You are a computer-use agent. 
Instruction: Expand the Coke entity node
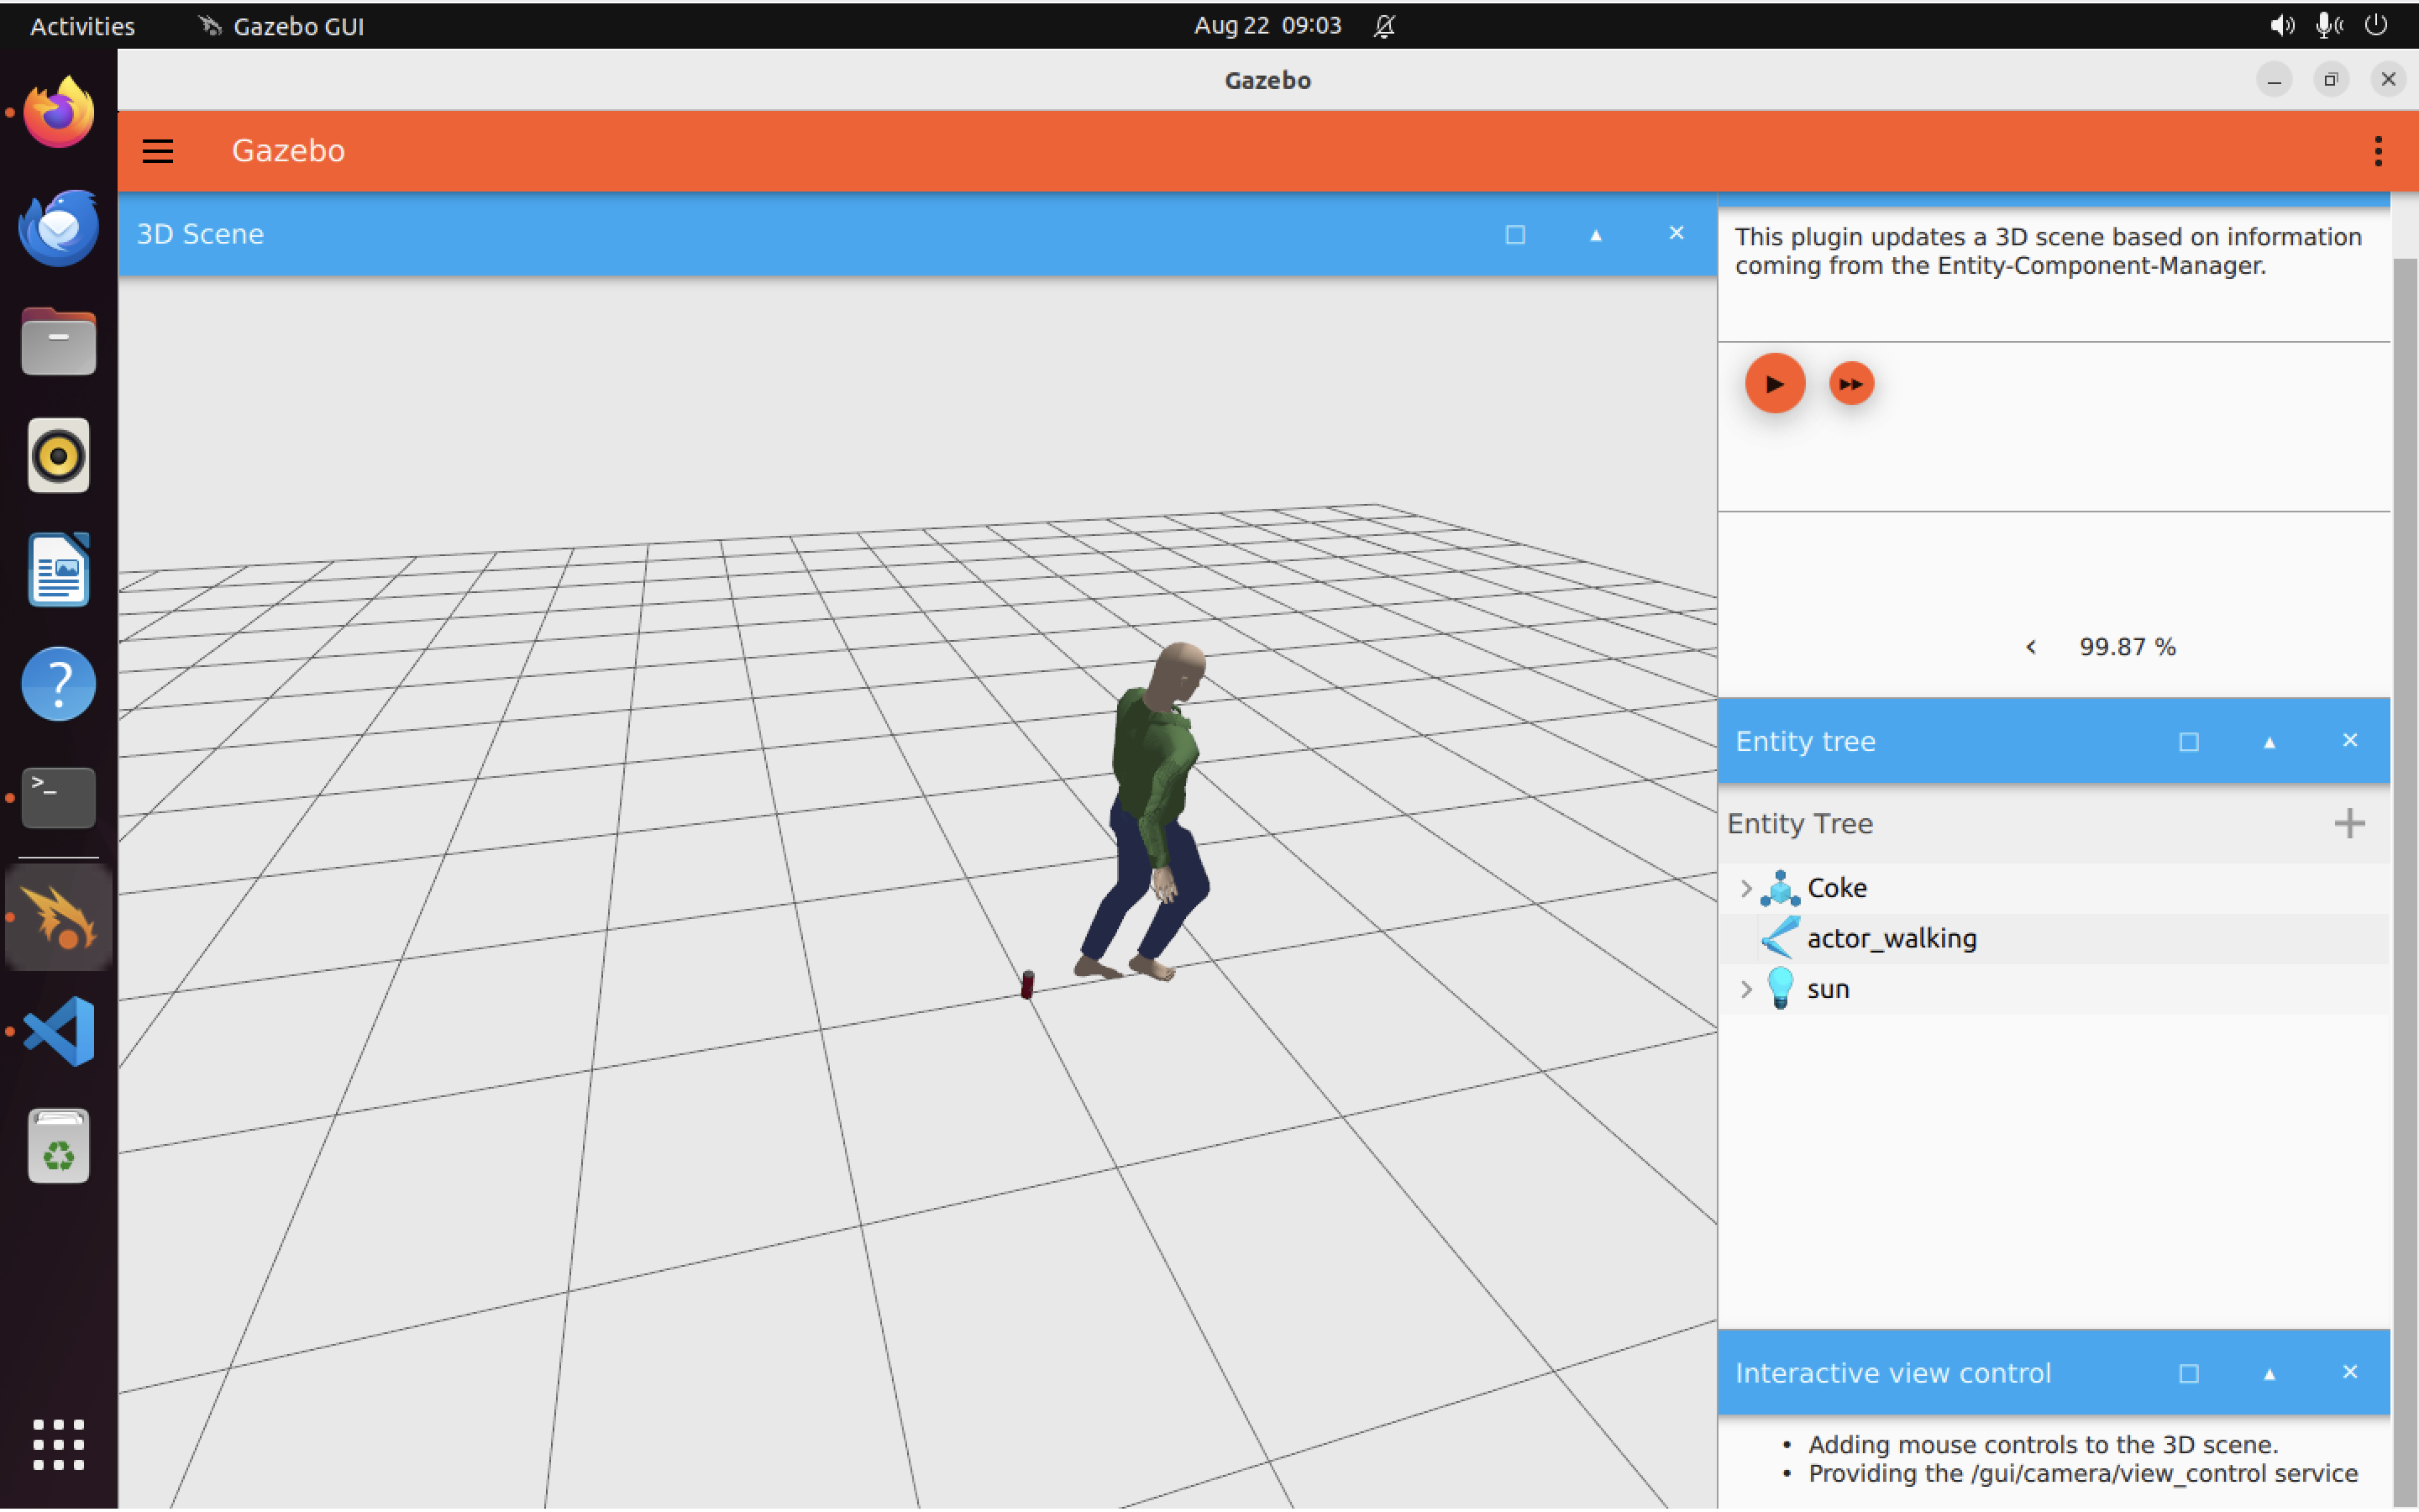pos(1745,888)
